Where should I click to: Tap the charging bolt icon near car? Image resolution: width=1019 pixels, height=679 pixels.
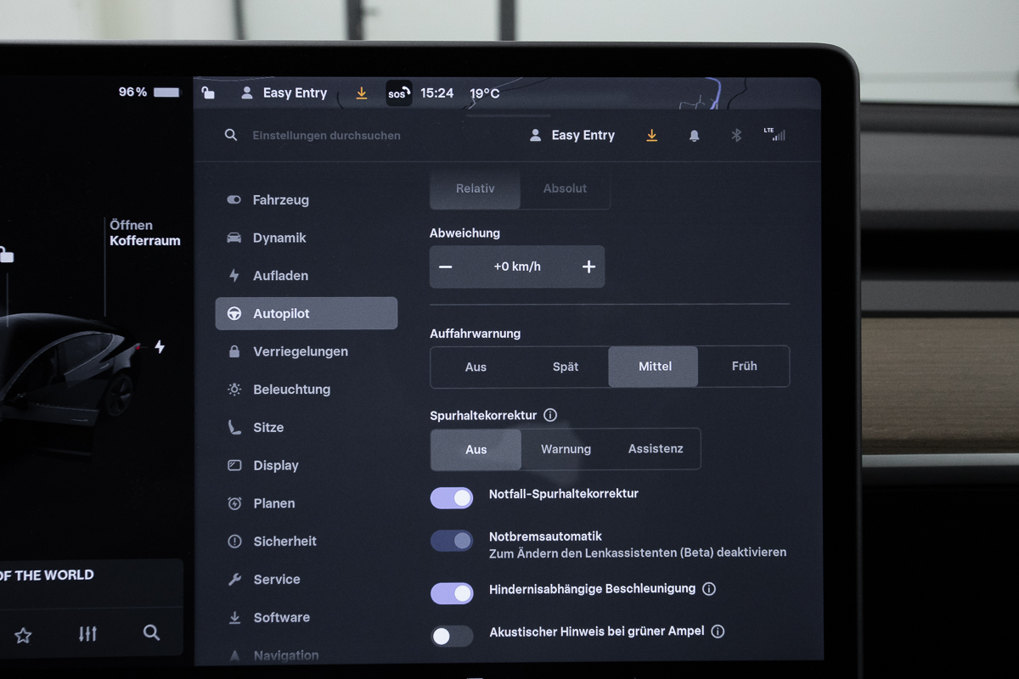160,346
